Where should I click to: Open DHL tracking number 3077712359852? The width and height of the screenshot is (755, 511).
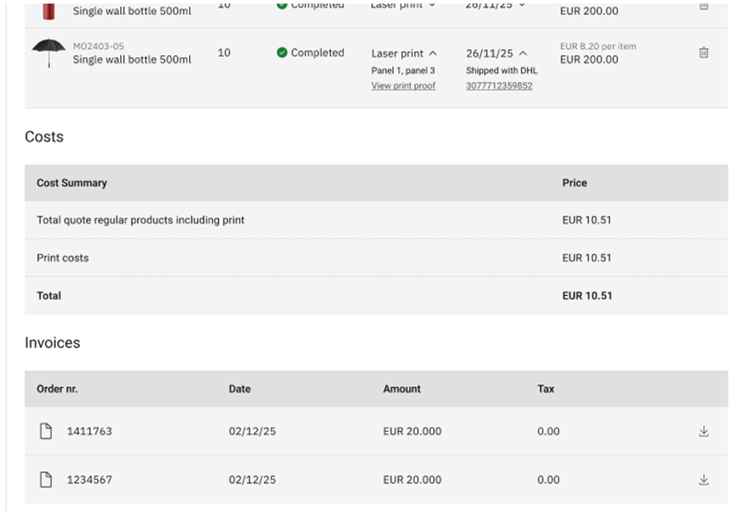pos(498,86)
